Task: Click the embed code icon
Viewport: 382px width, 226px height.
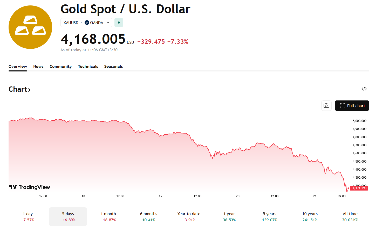Action: pos(364,89)
